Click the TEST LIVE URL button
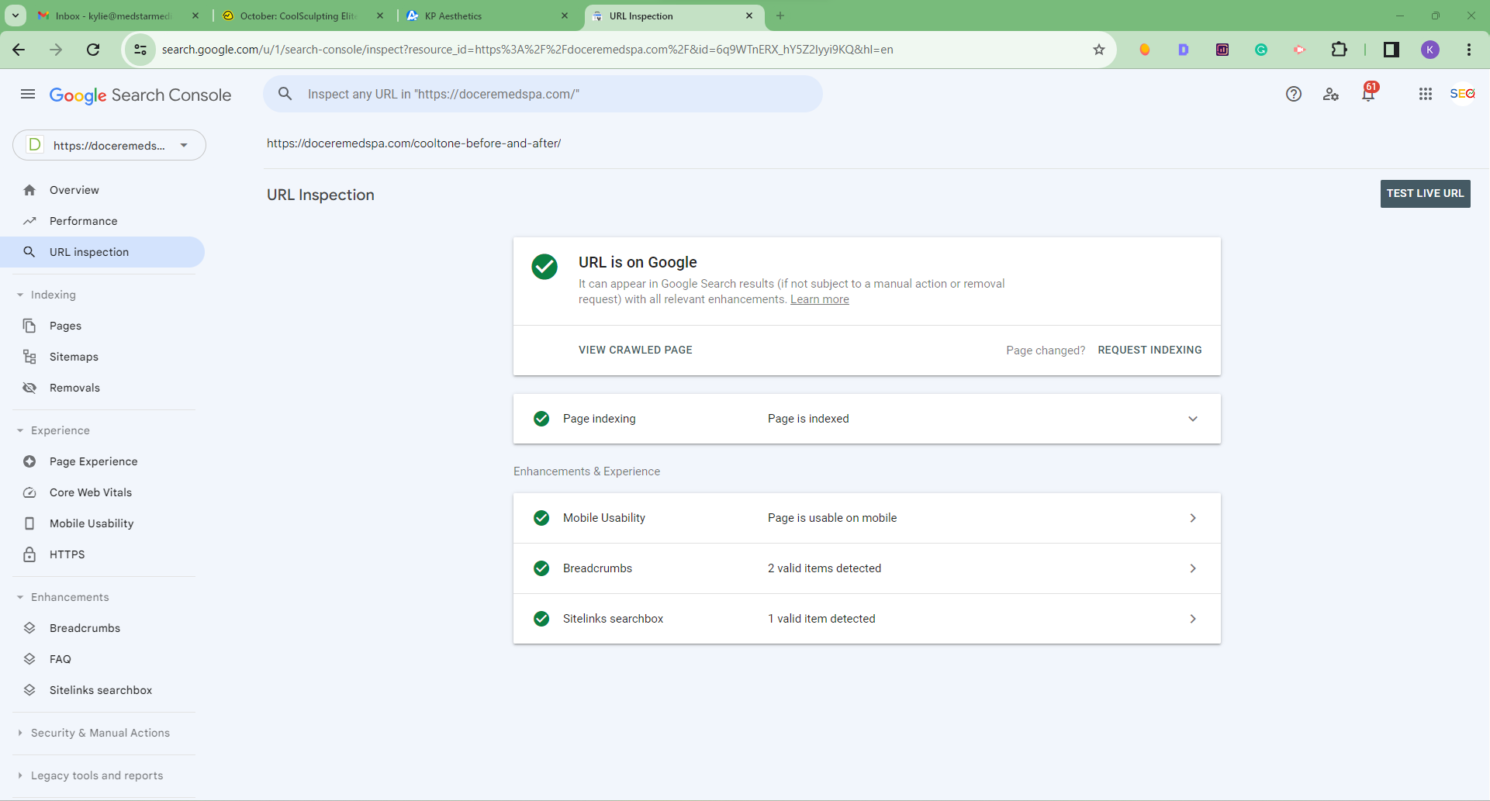The width and height of the screenshot is (1490, 801). (1425, 194)
